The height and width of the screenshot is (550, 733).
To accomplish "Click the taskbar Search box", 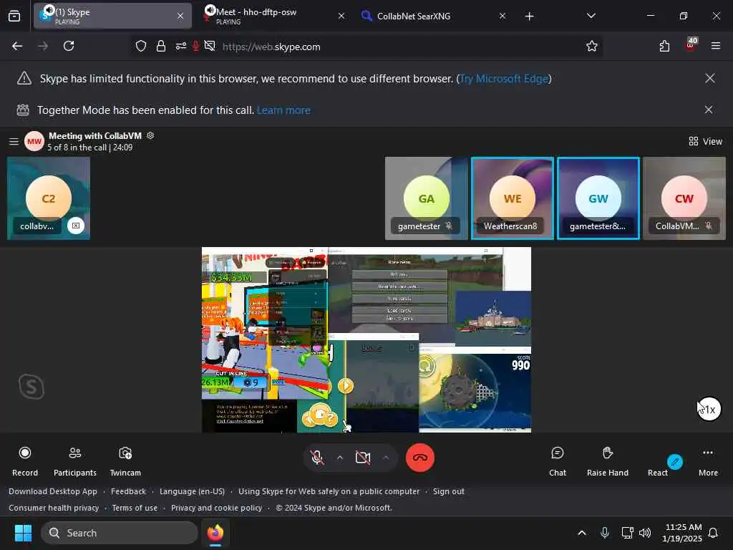I will click(120, 533).
